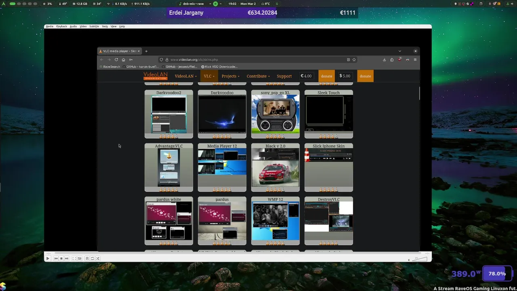Open the Support page link
This screenshot has width=517, height=291.
tap(284, 76)
